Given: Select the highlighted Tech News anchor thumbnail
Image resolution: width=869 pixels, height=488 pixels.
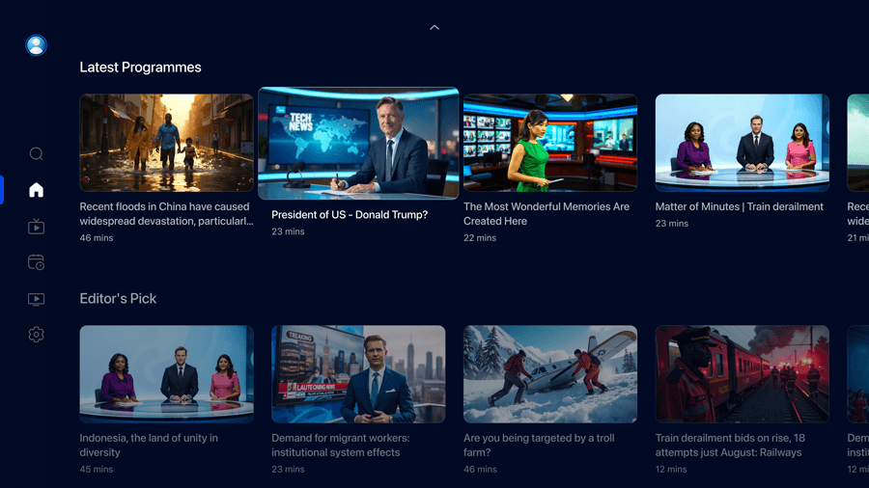Looking at the screenshot, I should (x=358, y=143).
